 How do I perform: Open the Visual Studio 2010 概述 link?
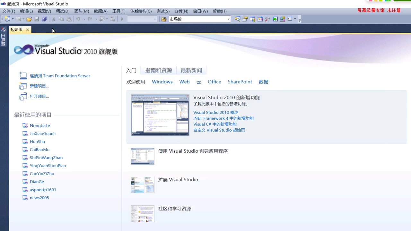click(216, 112)
